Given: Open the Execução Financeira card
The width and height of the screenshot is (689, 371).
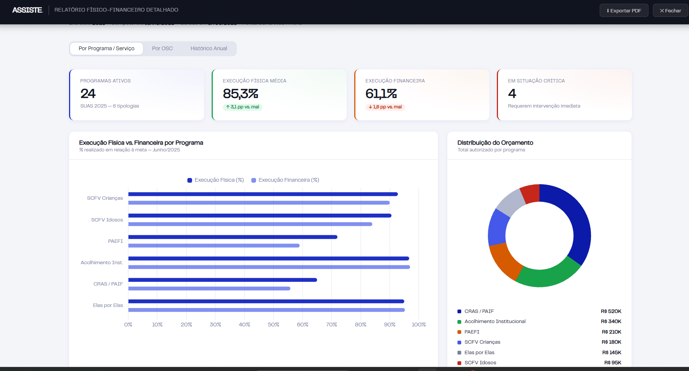Looking at the screenshot, I should tap(422, 95).
